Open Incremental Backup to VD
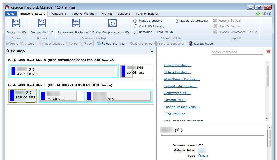 click(76, 27)
